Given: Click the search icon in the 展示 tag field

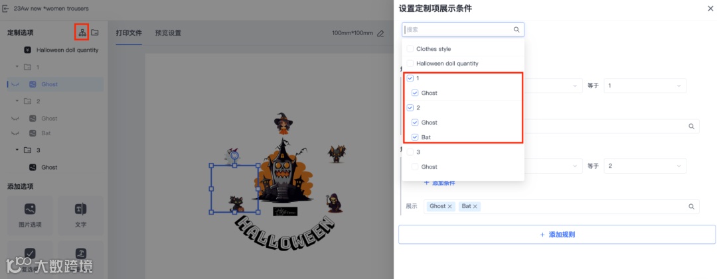Looking at the screenshot, I should pos(691,206).
